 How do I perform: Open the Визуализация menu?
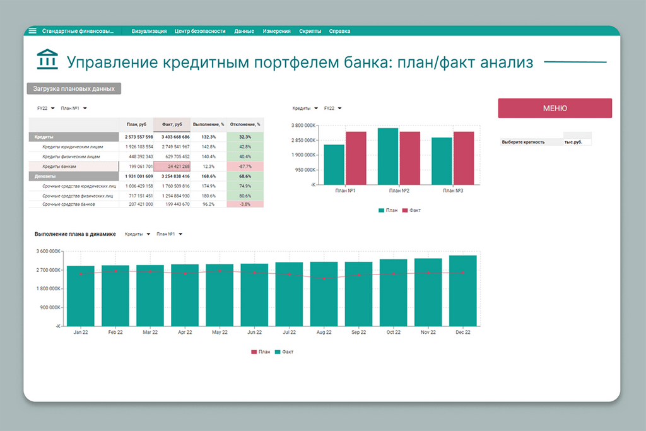point(149,31)
